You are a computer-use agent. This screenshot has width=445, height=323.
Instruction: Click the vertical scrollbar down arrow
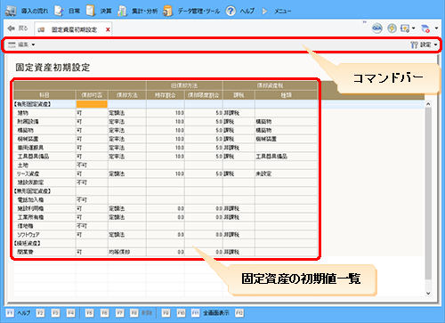pos(428,293)
